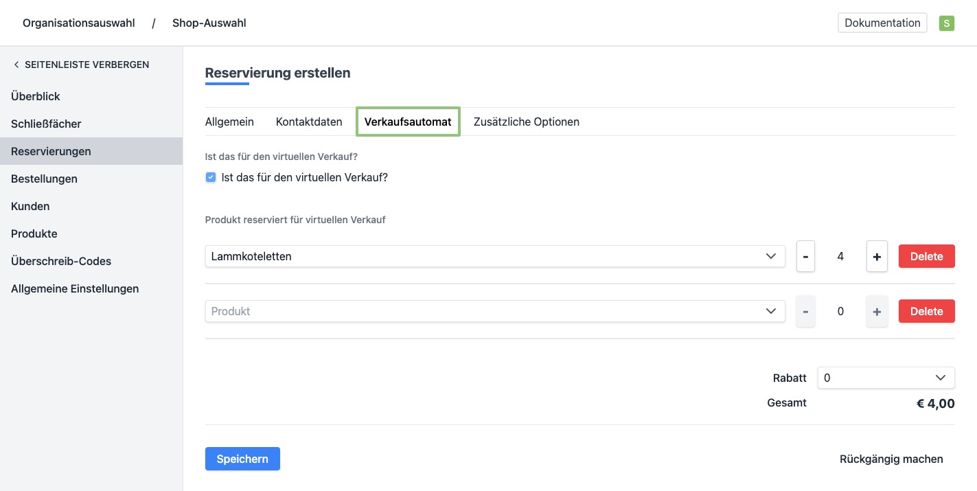Collapse sidebar via Seitenleiste verbergen arrow
Viewport: 977px width, 491px height.
[x=16, y=65]
